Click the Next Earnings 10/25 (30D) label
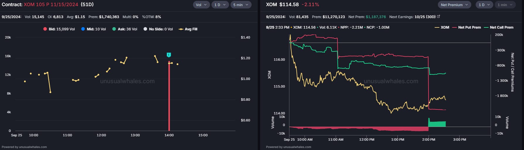Image resolution: width=524 pixels, height=150 pixels. click(x=412, y=17)
